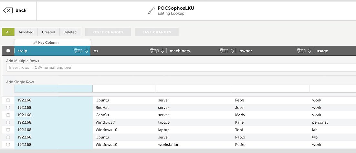The width and height of the screenshot is (356, 153).
Task: Click the single-row machinetype input field
Action: pyautogui.click(x=194, y=89)
